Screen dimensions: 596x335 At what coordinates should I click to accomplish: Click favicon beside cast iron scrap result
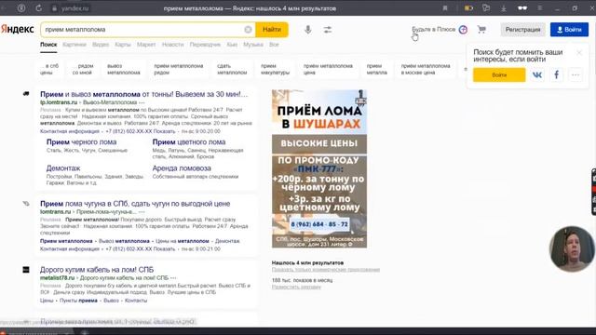point(26,204)
